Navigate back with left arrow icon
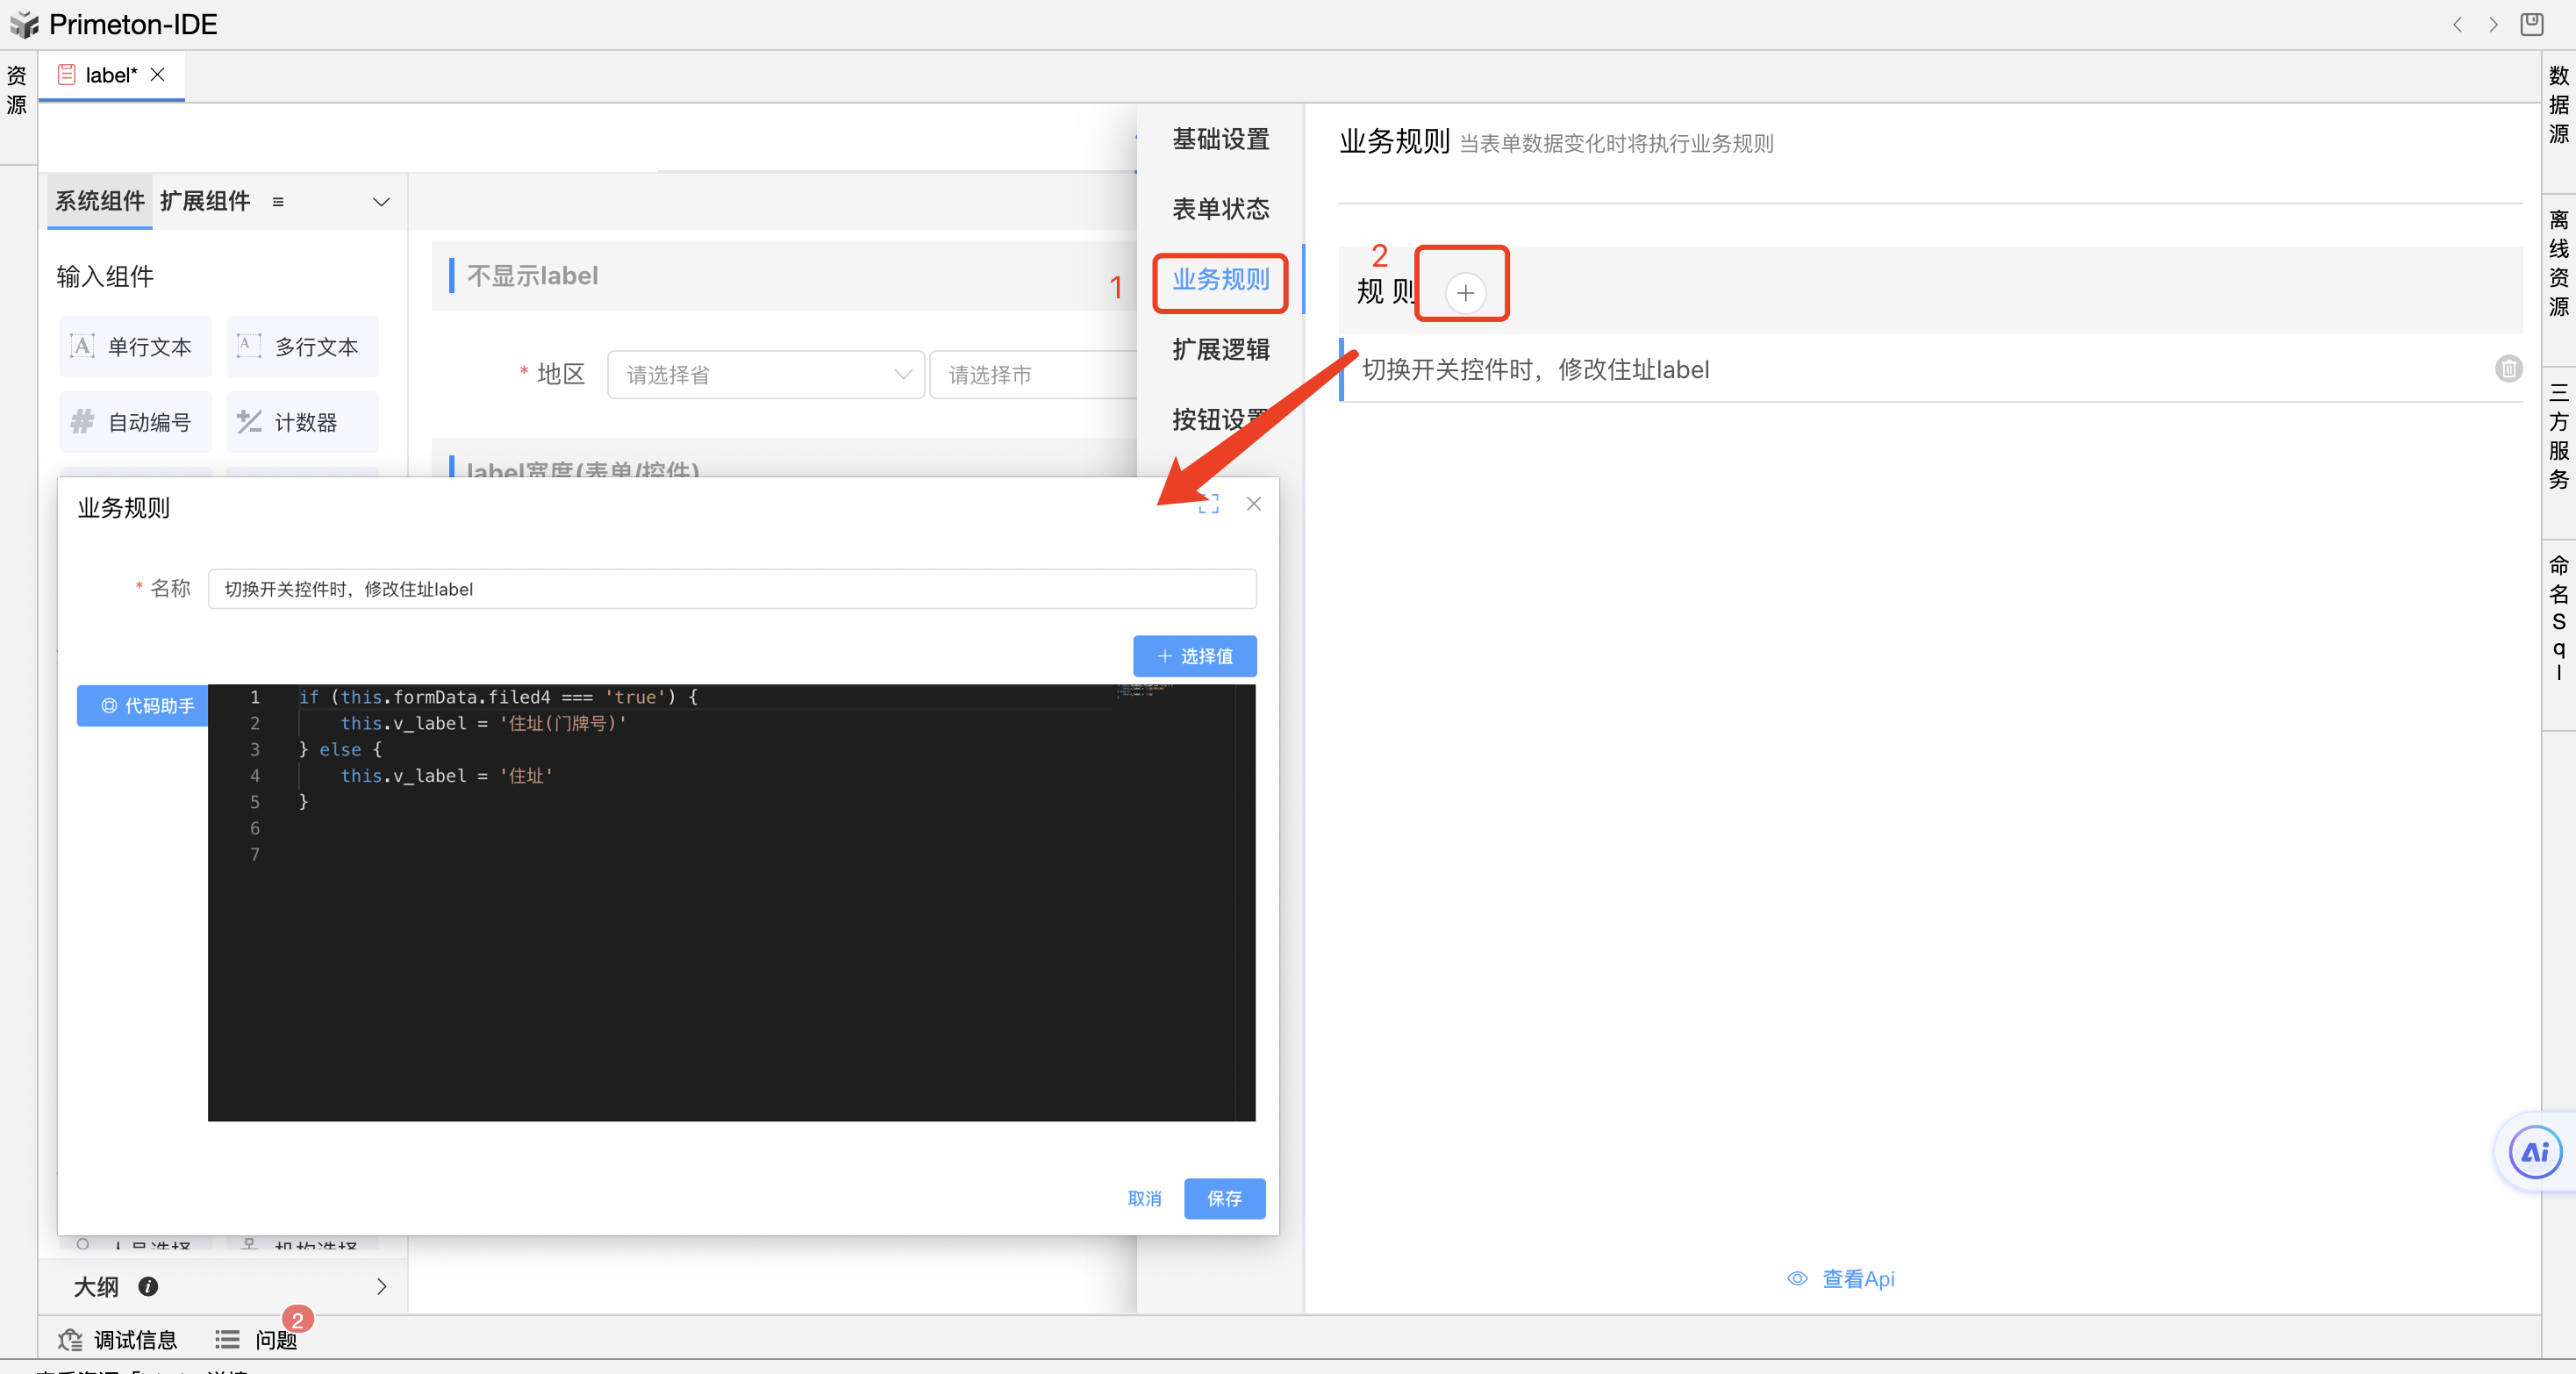This screenshot has height=1374, width=2576. point(2457,24)
